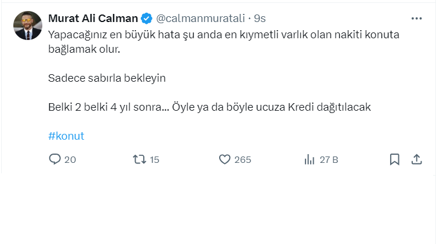This screenshot has width=436, height=244.
Task: Like the tweet with the heart icon
Action: point(225,159)
